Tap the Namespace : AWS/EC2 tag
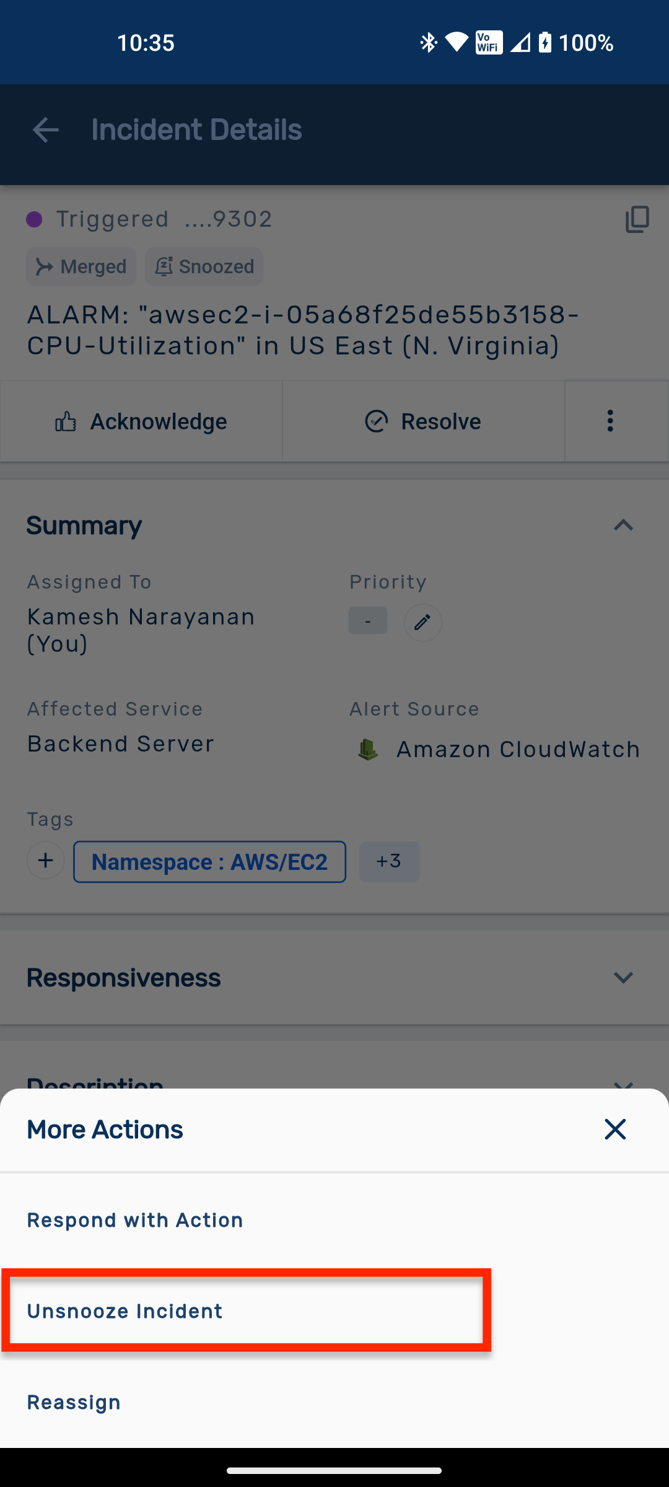The image size is (669, 1487). tap(209, 862)
